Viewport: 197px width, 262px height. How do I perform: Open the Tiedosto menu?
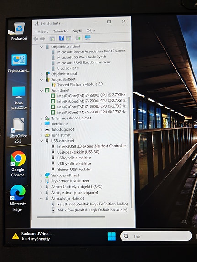42,31
